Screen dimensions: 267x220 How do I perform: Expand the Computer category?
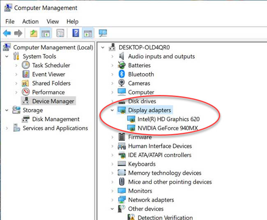[112, 93]
